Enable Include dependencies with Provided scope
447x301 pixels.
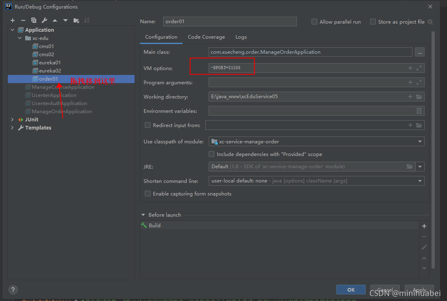[212, 154]
